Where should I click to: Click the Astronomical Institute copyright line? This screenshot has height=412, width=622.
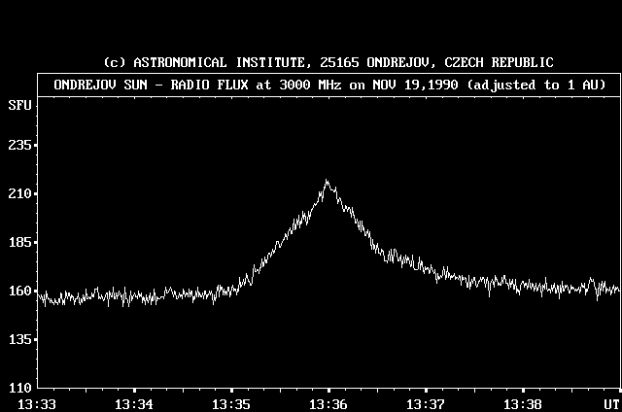click(328, 62)
